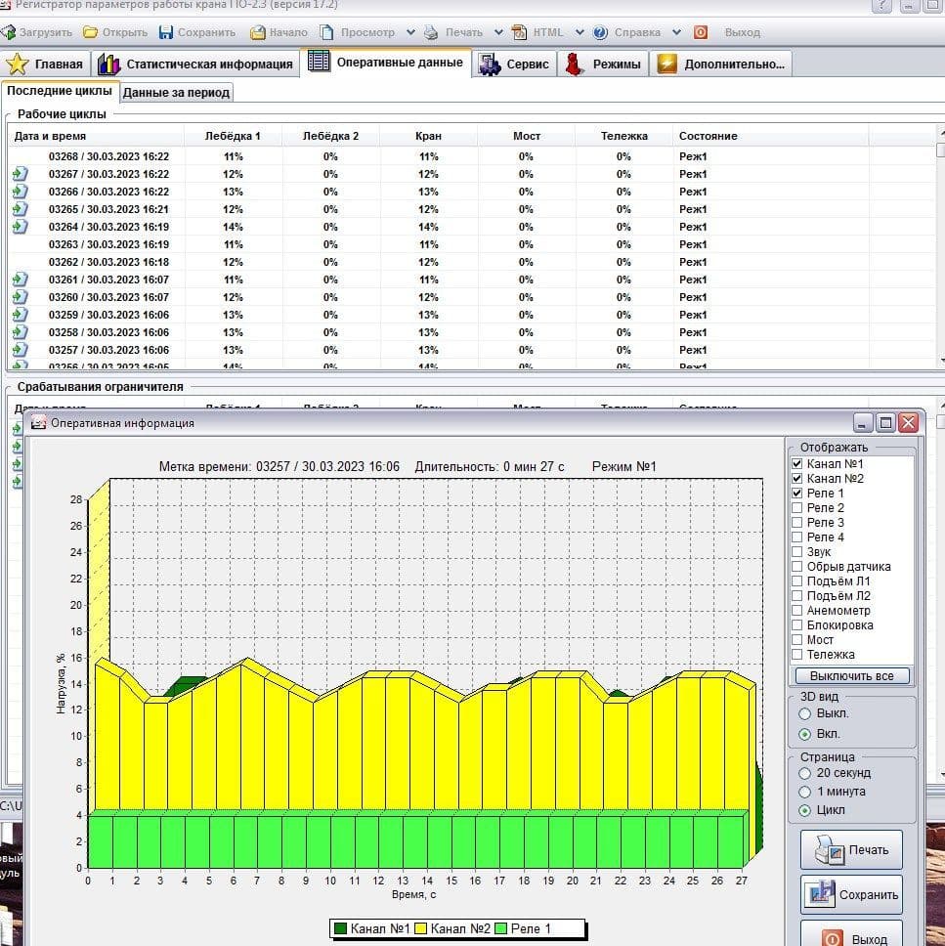Image resolution: width=945 pixels, height=946 pixels.
Task: Enable the Реле 4 checkbox
Action: tap(796, 537)
